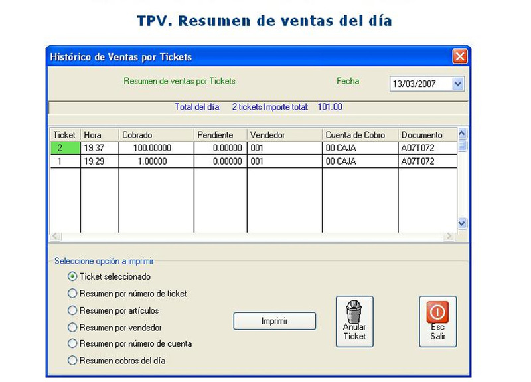531x382 pixels.
Task: Click Pendiente 0.00000 cell for ticket 2
Action: (x=220, y=148)
